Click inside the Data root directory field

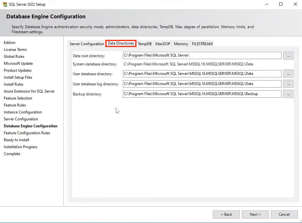[202, 56]
